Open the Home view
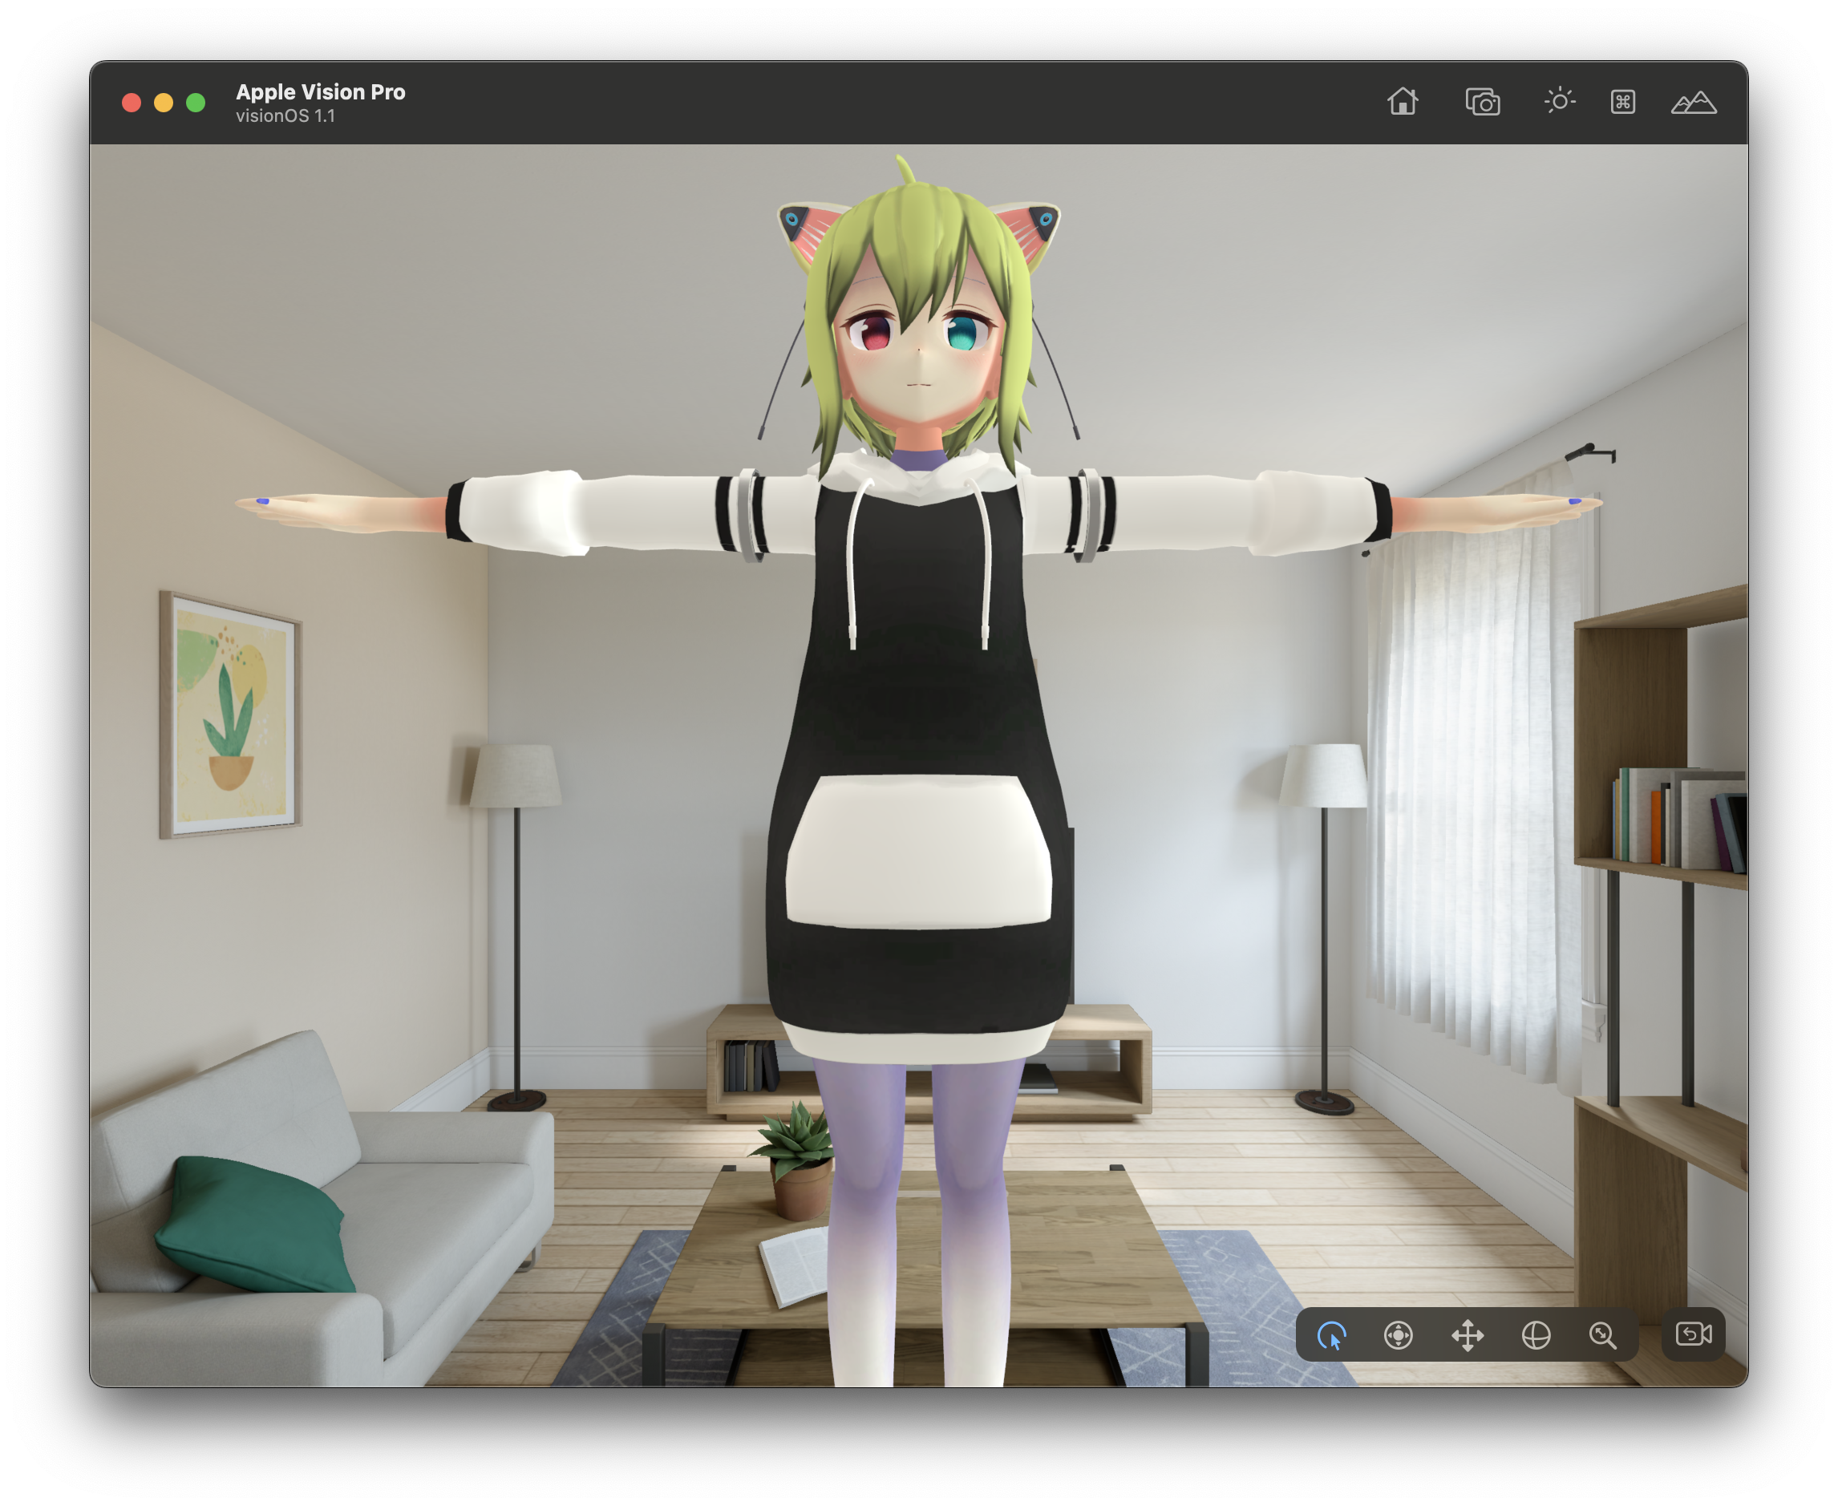 point(1403,103)
